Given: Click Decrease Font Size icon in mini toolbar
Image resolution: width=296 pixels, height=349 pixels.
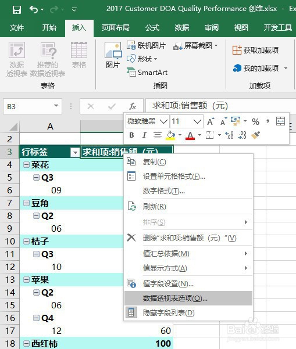Looking at the screenshot, I should click(x=223, y=121).
